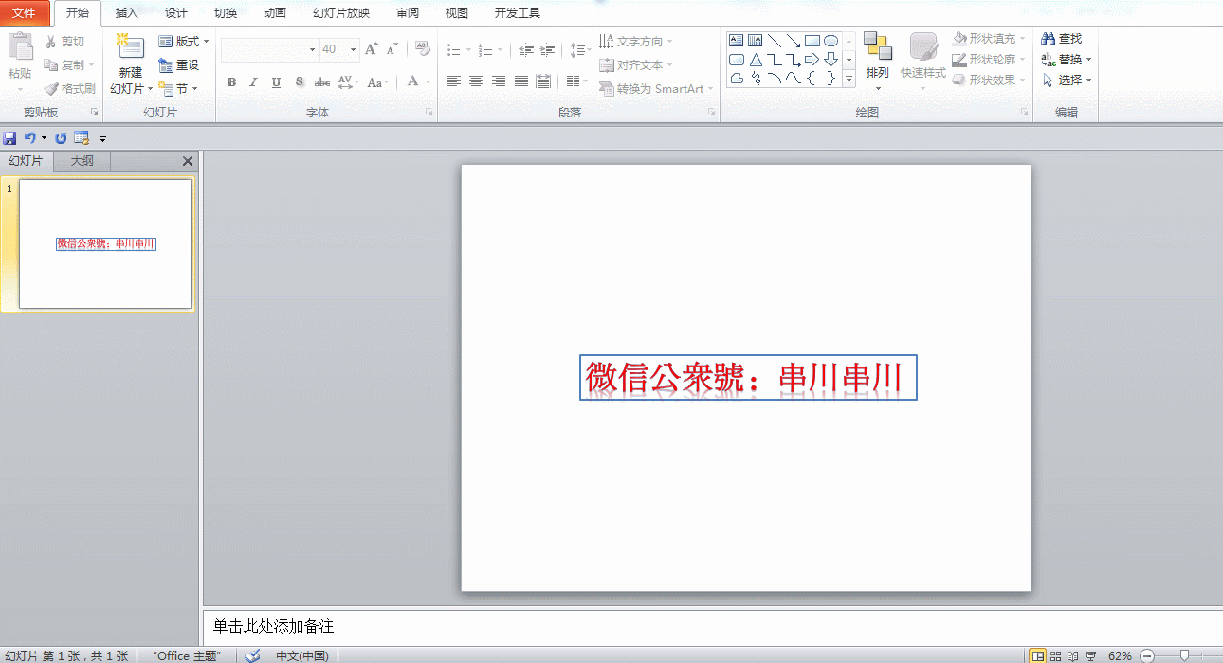Open the font size dropdown arrow
This screenshot has height=663, width=1223.
tap(352, 49)
